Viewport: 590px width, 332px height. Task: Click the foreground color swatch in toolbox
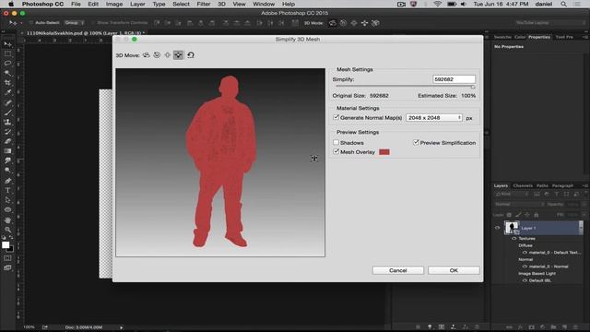coord(6,245)
